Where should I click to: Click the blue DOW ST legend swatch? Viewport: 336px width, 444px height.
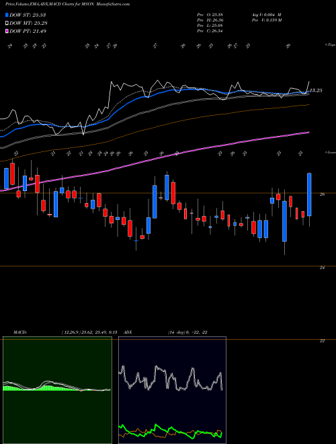pos(7,15)
